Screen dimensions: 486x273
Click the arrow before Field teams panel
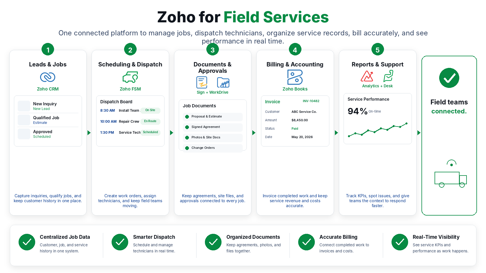(419, 133)
